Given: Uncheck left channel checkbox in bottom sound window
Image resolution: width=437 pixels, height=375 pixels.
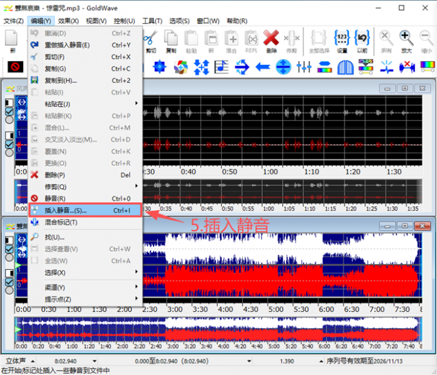Looking at the screenshot, I should [9, 249].
